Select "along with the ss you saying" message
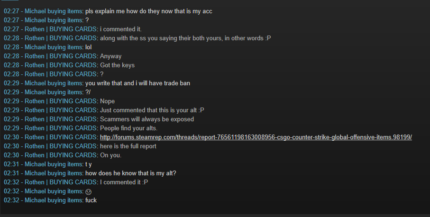This screenshot has height=217, width=430. 185,38
